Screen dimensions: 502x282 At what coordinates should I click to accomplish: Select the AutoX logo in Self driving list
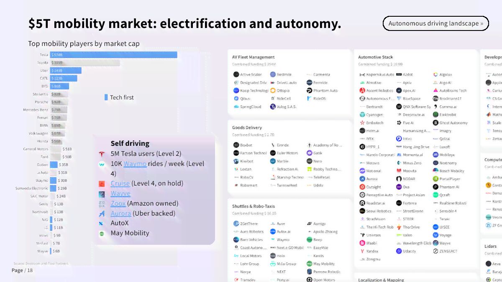[102, 224]
